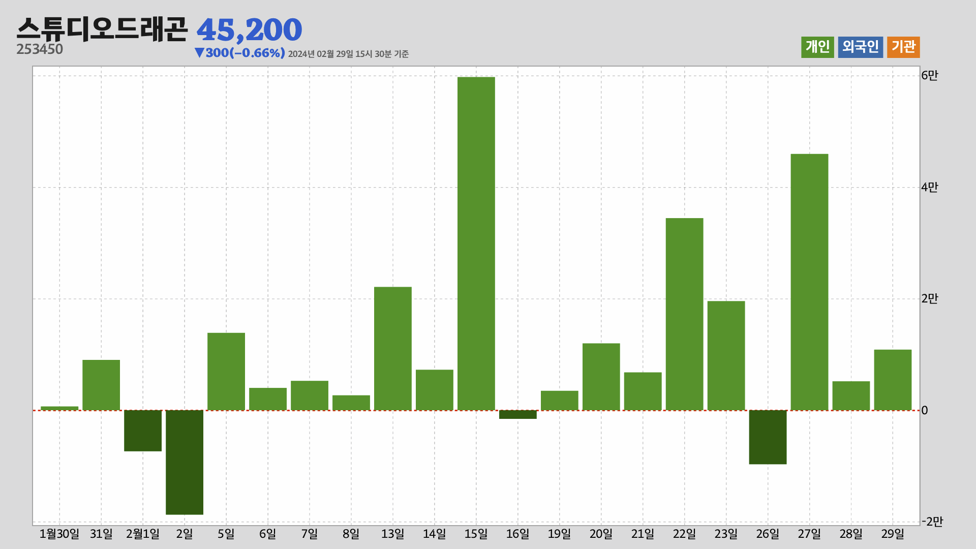976x549 pixels.
Task: Click the bar for 28일
Action: click(x=851, y=395)
